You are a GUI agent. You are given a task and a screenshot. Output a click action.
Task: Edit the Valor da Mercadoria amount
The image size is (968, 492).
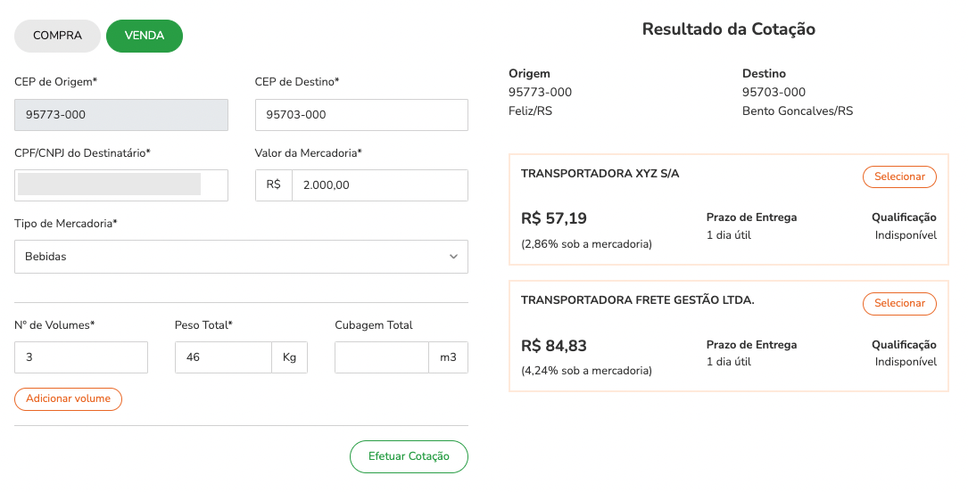coord(380,185)
